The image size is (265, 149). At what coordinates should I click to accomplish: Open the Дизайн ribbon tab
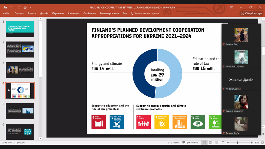coord(44,13)
